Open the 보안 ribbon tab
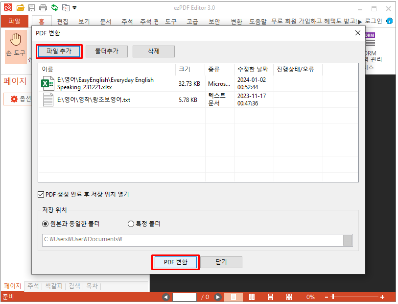The width and height of the screenshot is (398, 304). (214, 22)
